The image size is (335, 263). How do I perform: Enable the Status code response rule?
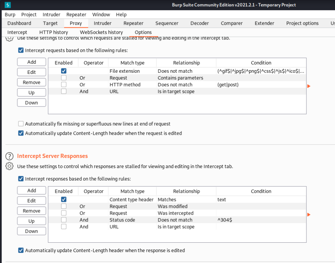tap(64, 220)
